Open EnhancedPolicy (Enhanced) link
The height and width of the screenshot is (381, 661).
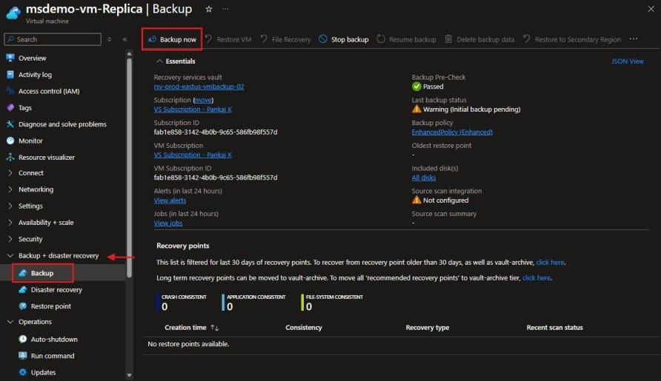(x=452, y=132)
